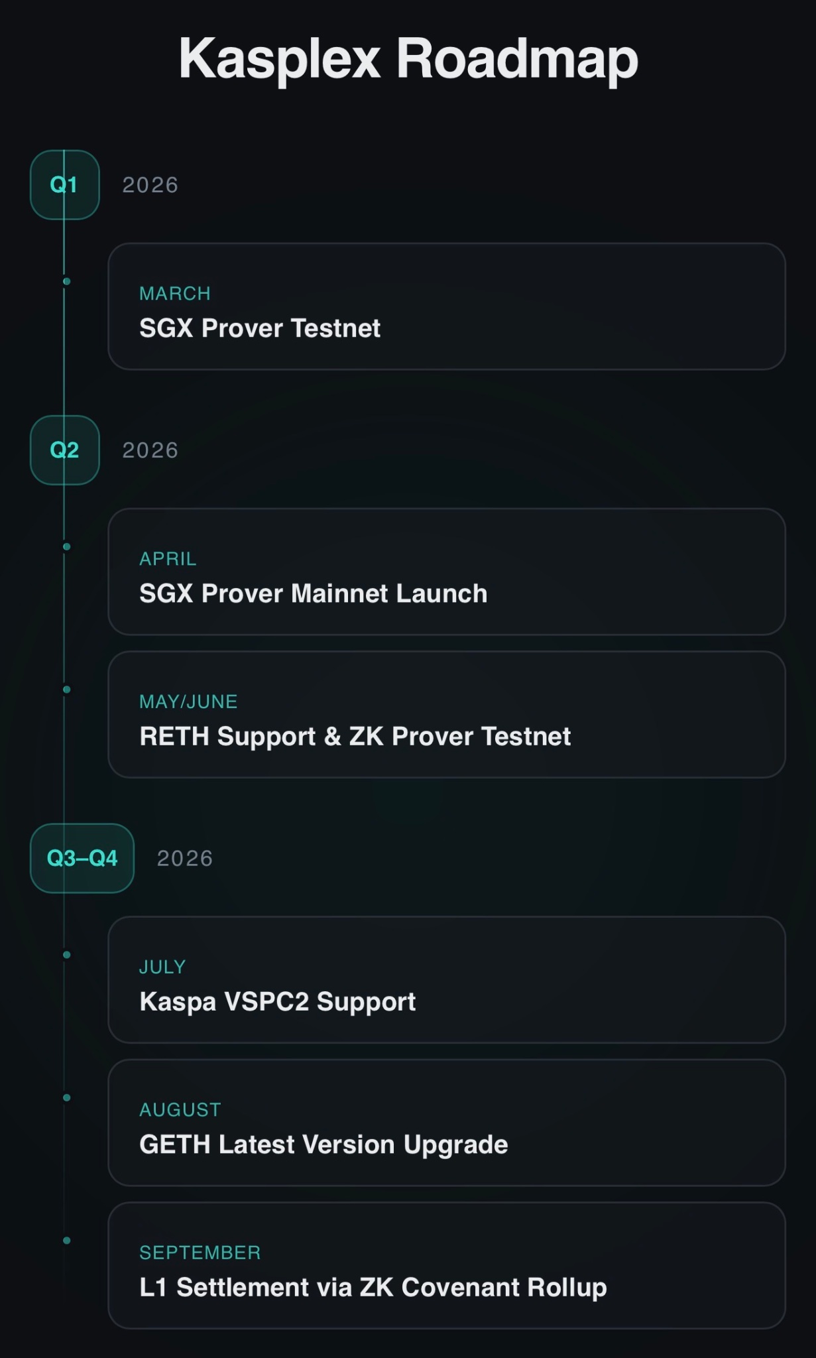Click the timeline dot beside July
This screenshot has width=816, height=1358.
click(66, 955)
